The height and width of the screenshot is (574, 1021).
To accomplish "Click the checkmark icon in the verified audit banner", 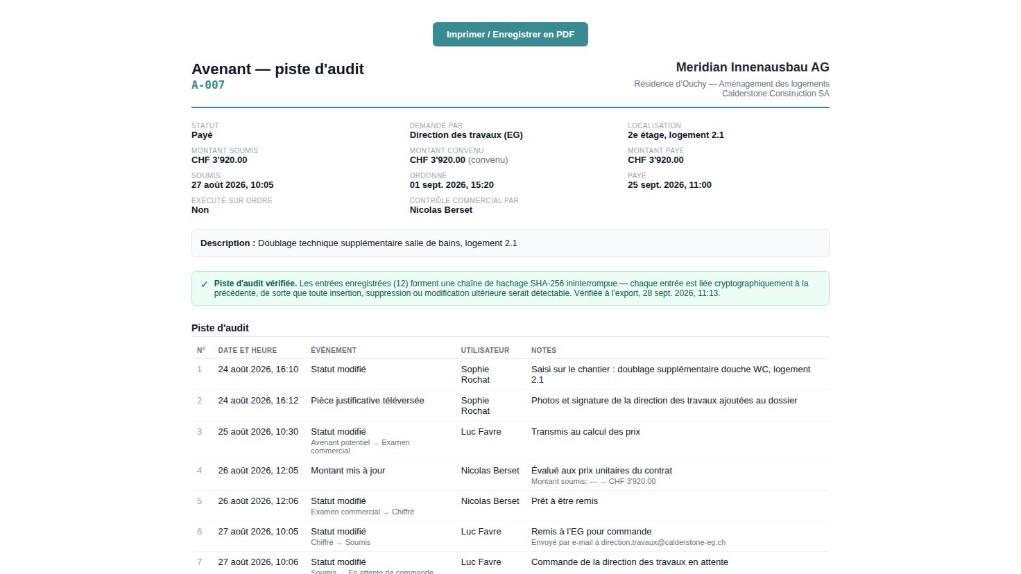I will pyautogui.click(x=204, y=284).
